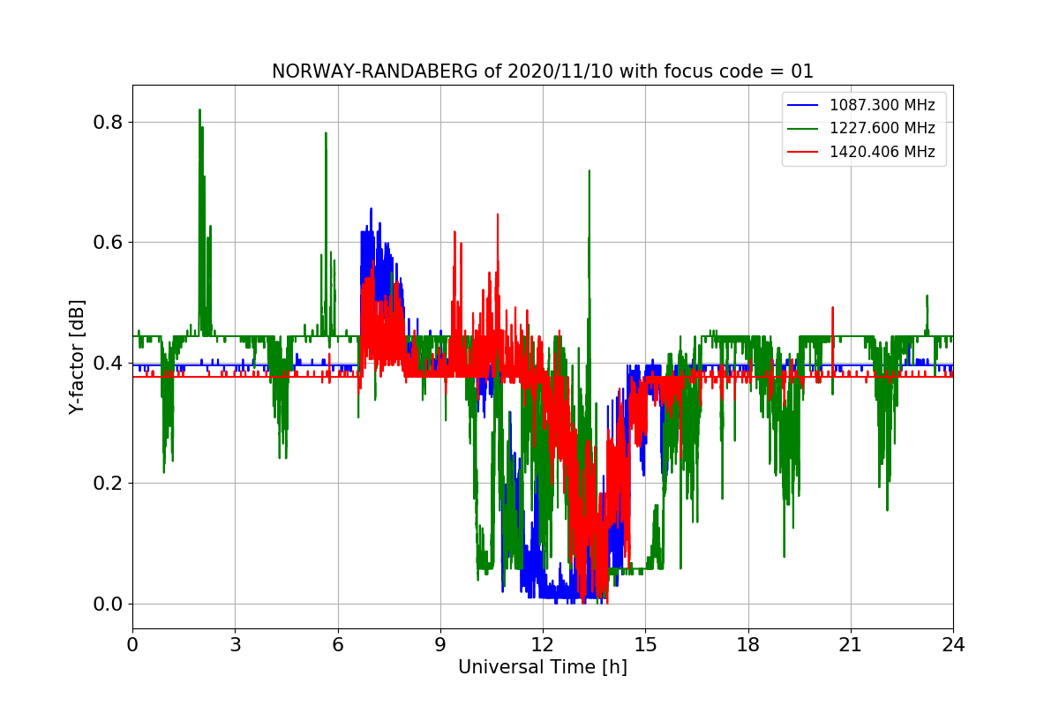
Task: Click the x-axis tick label 3
Action: 235,644
